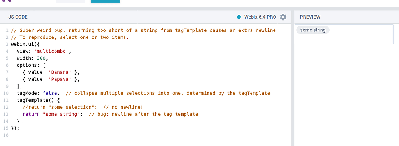
Task: Click the 'some string' tag
Action: point(313,30)
